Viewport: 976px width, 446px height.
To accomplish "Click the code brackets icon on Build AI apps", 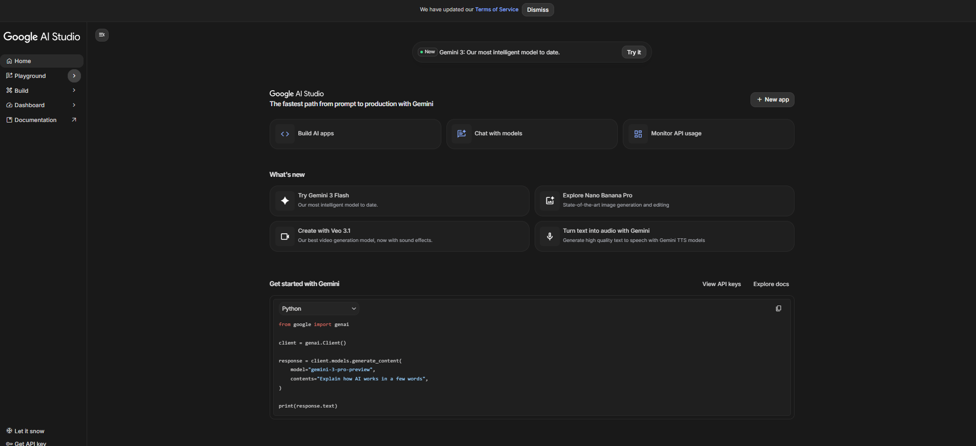I will coord(285,134).
